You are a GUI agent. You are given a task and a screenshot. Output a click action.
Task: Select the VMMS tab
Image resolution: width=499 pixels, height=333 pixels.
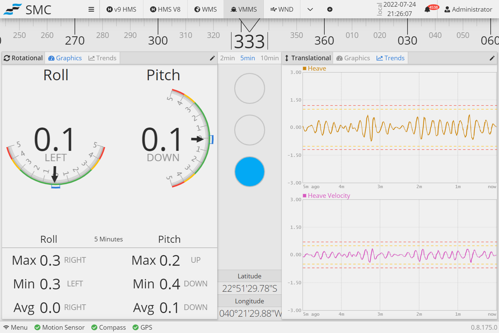pos(244,9)
